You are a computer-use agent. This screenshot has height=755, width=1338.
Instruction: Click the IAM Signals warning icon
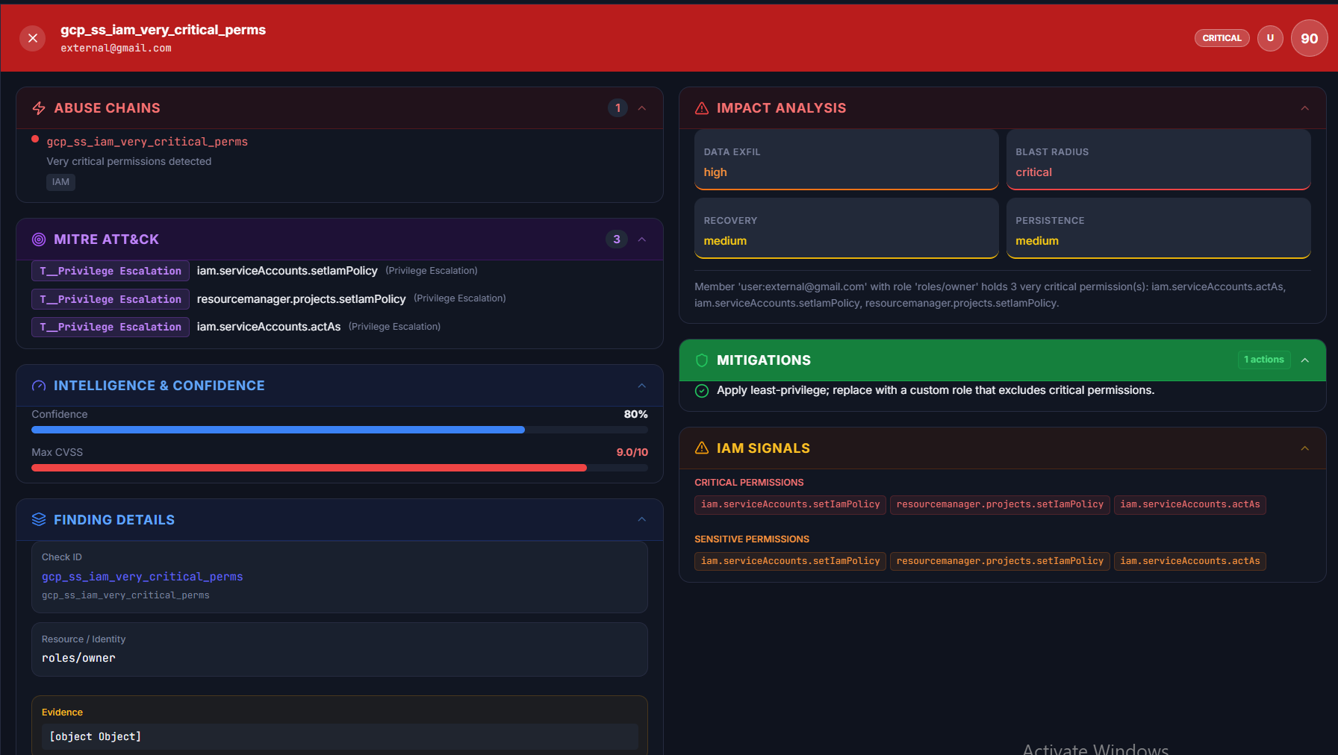[702, 448]
